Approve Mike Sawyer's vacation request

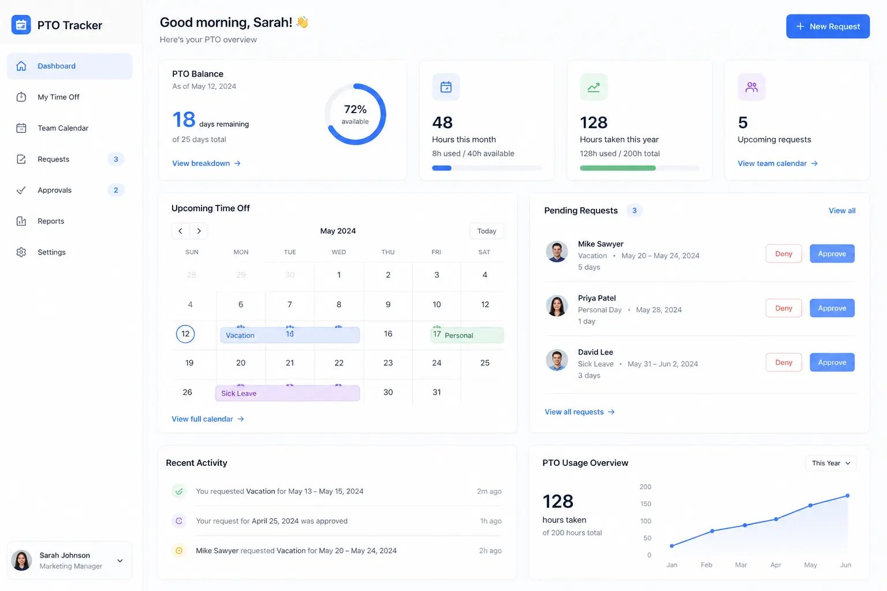click(x=832, y=254)
